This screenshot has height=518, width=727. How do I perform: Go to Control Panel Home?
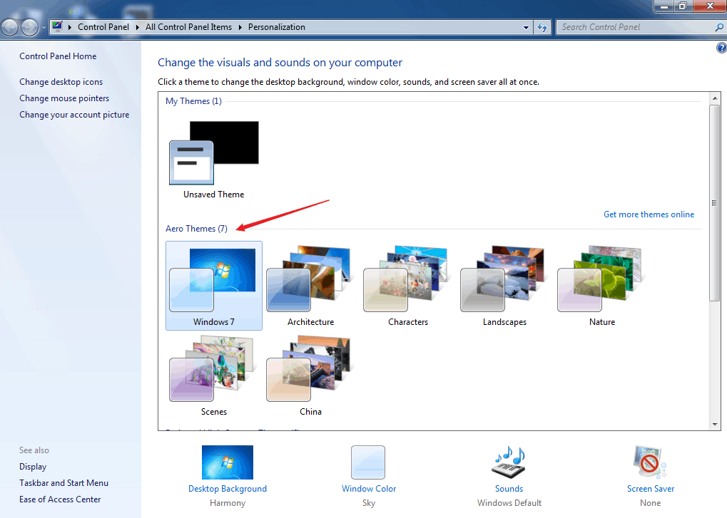58,56
